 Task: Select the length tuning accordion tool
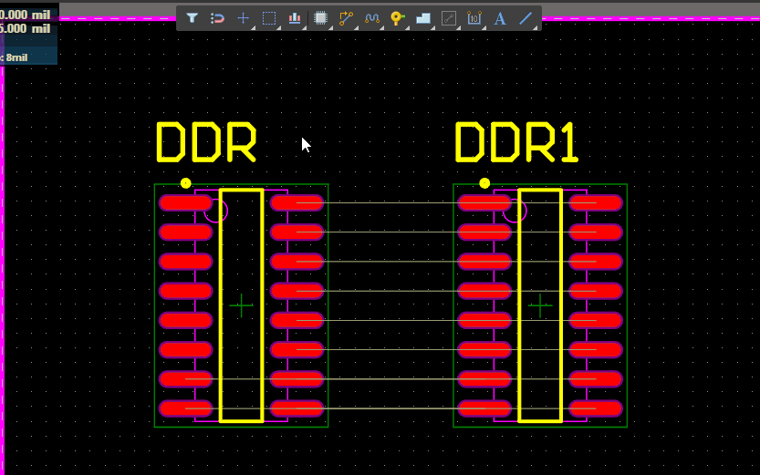pos(371,18)
